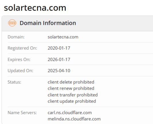This screenshot has height=124, width=153.
Task: Click the Name Servers: label
Action: 22,113
